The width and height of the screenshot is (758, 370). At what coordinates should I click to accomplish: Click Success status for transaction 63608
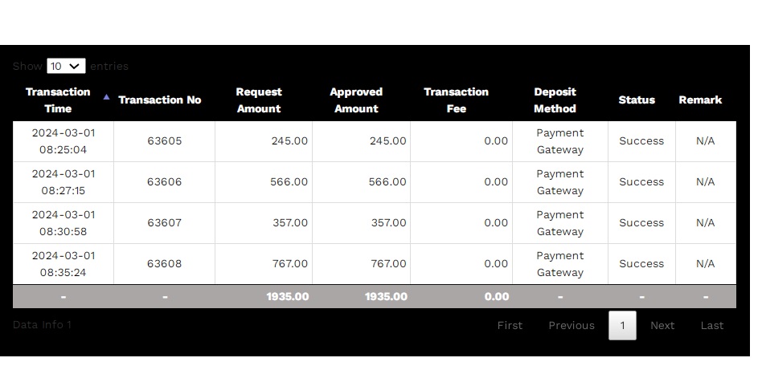(641, 264)
